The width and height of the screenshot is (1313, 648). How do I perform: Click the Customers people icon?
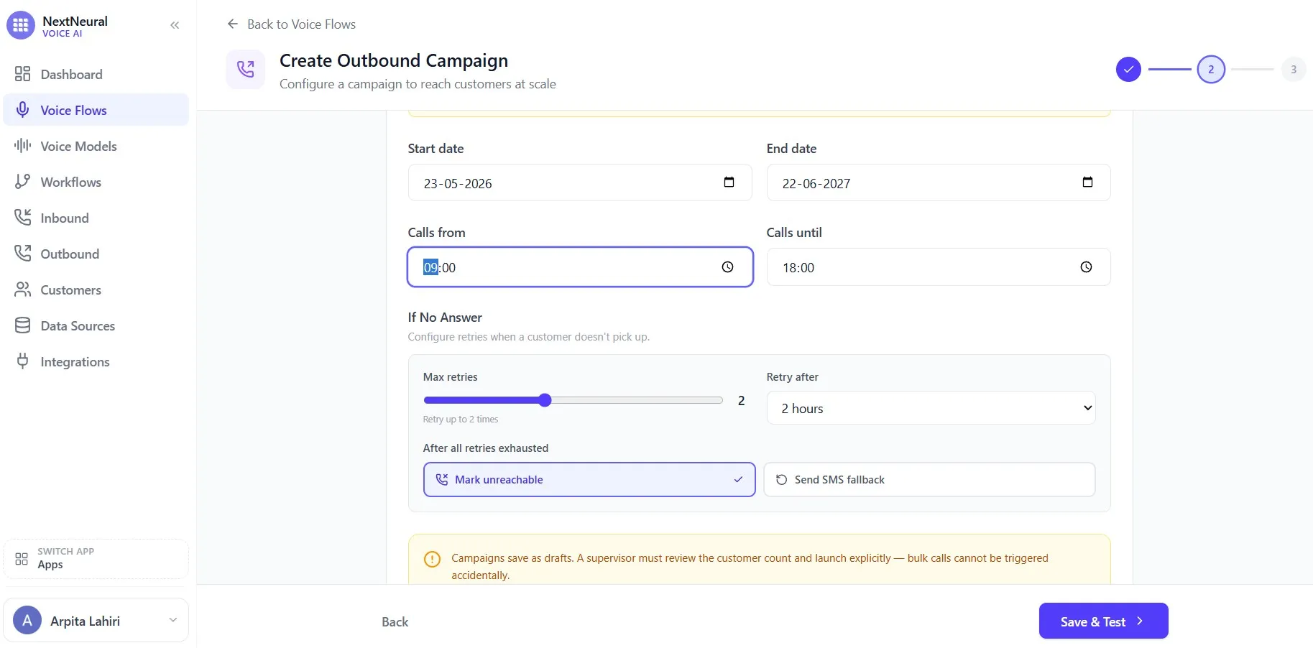point(22,290)
